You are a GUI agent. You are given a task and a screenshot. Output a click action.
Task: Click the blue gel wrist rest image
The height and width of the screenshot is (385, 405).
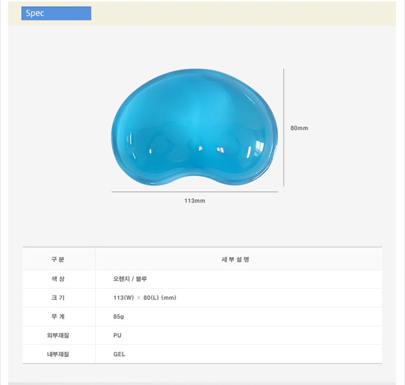pyautogui.click(x=195, y=127)
